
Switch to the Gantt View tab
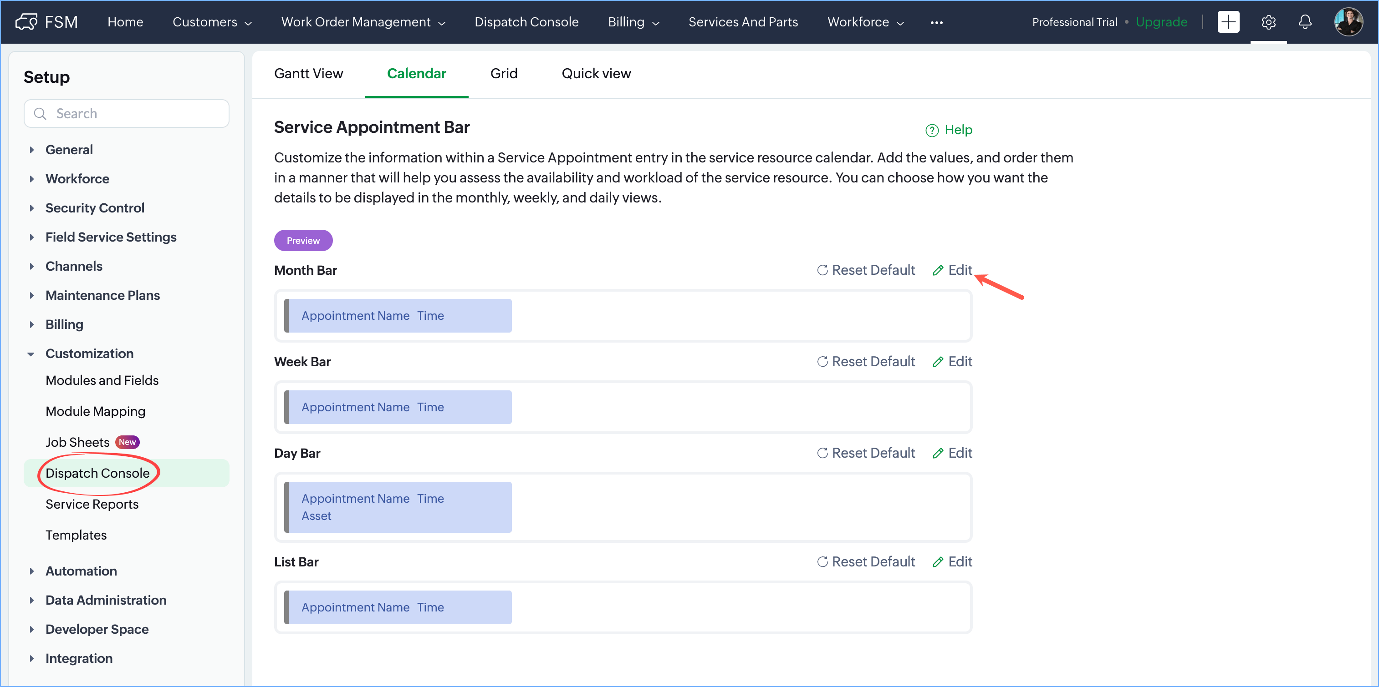[x=308, y=74]
